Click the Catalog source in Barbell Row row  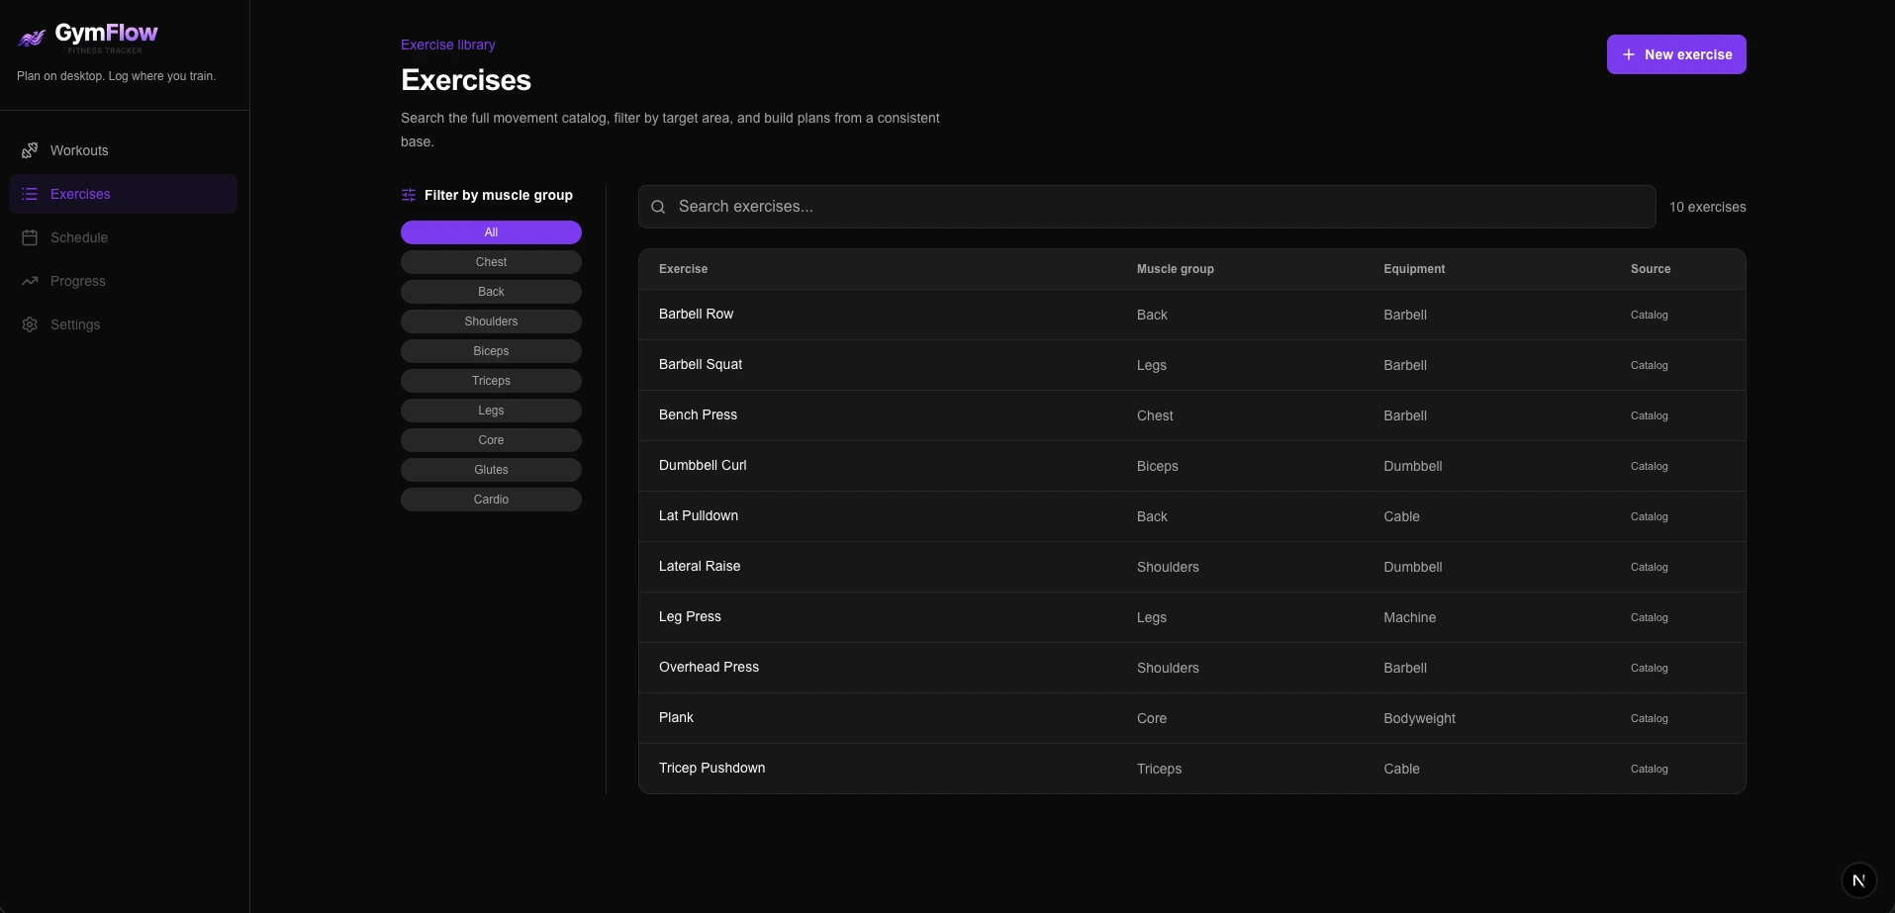pyautogui.click(x=1649, y=315)
